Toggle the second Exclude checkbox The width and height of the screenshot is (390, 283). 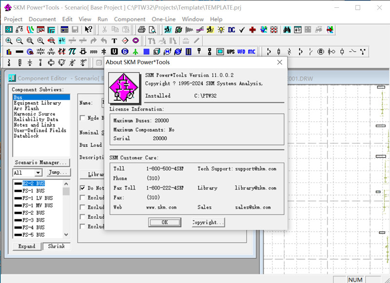[82, 207]
